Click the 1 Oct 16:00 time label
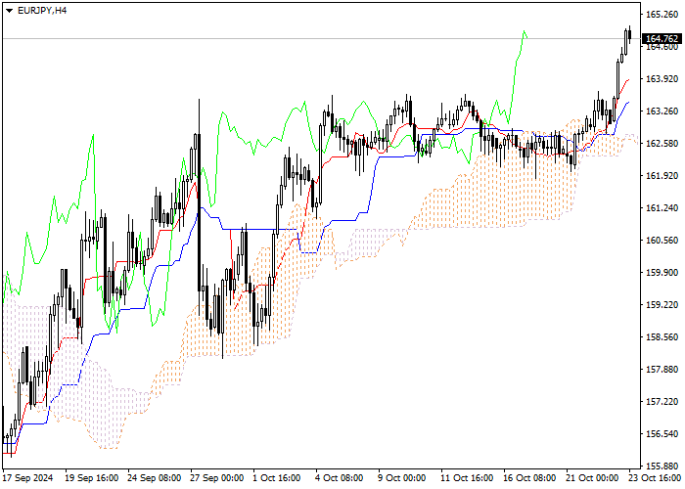The height and width of the screenshot is (489, 685). coord(277,478)
